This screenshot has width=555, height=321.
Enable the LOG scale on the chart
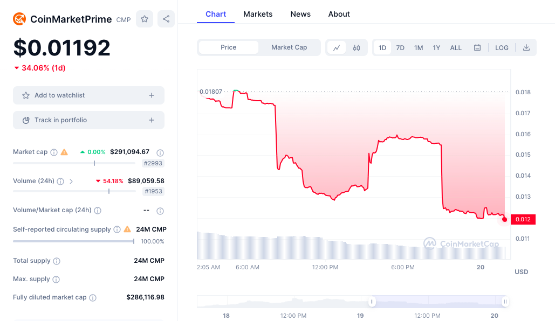tap(502, 47)
